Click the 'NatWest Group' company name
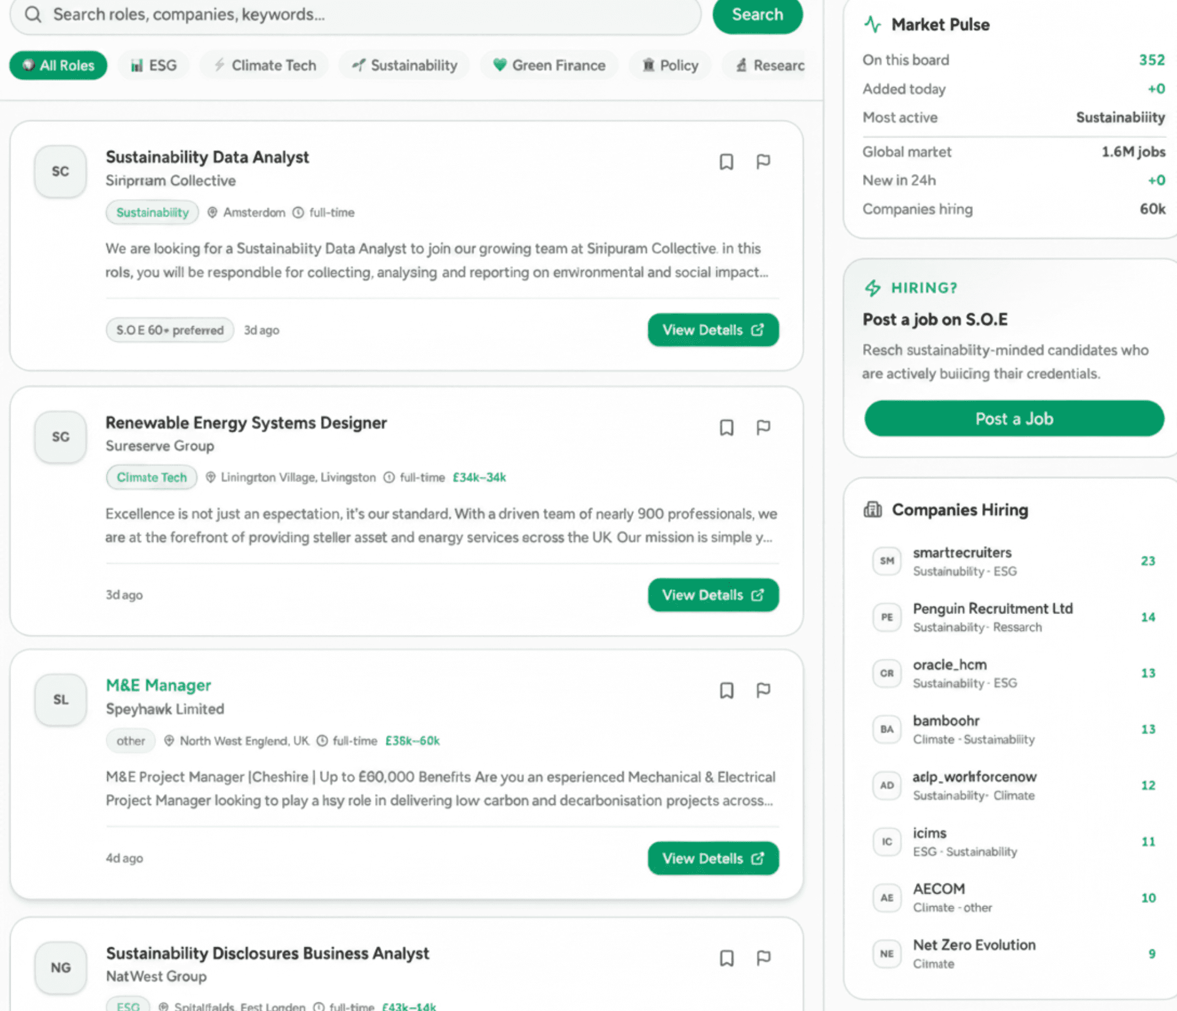 pyautogui.click(x=156, y=976)
